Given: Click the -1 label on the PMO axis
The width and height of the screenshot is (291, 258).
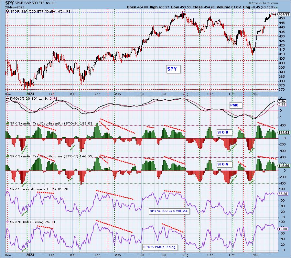Looking at the screenshot, I should pos(281,117).
